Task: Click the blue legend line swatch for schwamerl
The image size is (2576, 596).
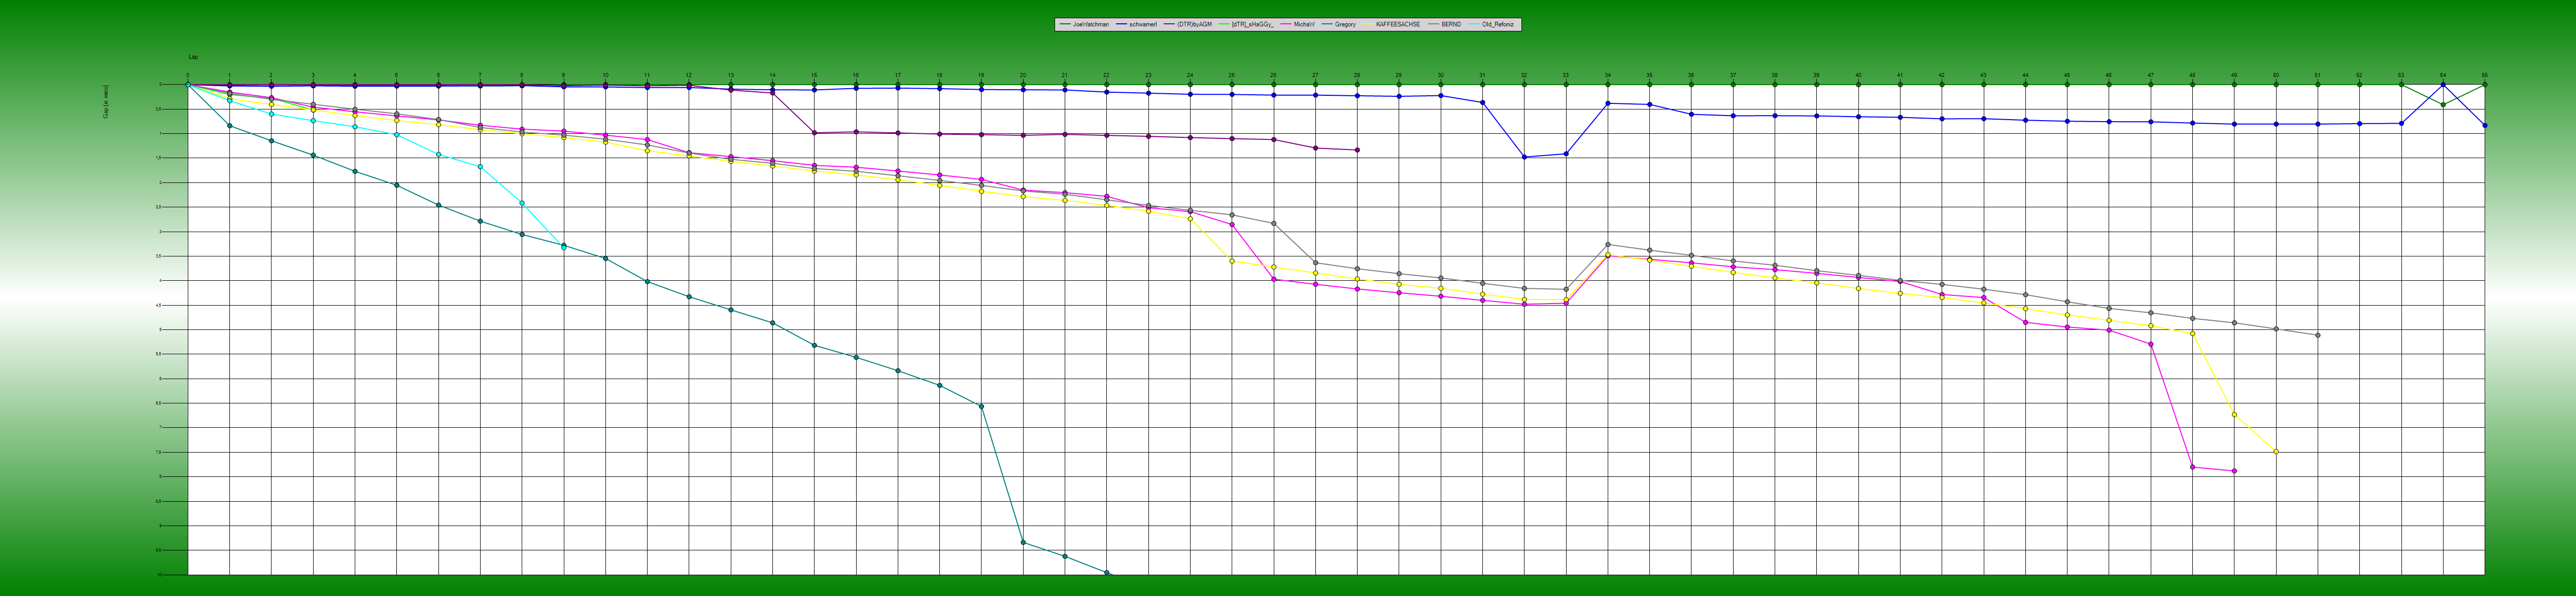Action: [1121, 24]
